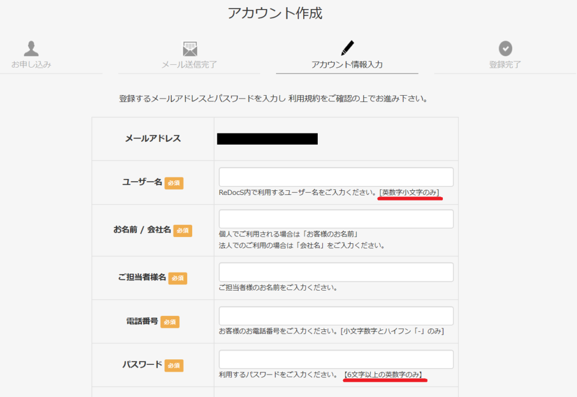Focus the 電話番号 input field
The width and height of the screenshot is (577, 397).
(x=336, y=316)
